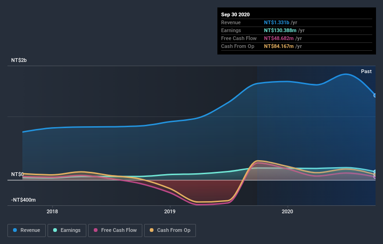Viewport: 383px width, 244px height.
Task: Click the Free Cash Flow label in tooltip
Action: (x=239, y=38)
